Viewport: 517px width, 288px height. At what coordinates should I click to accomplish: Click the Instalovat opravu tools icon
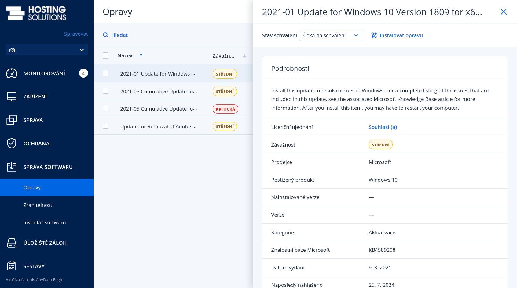coord(374,35)
